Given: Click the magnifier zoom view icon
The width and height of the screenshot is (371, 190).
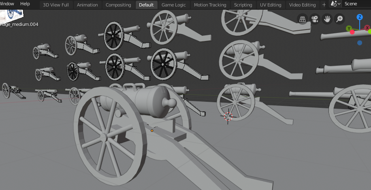Looking at the screenshot, I should click(x=339, y=19).
